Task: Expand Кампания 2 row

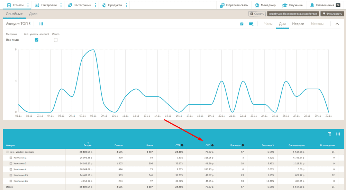Action: [x=11, y=158]
